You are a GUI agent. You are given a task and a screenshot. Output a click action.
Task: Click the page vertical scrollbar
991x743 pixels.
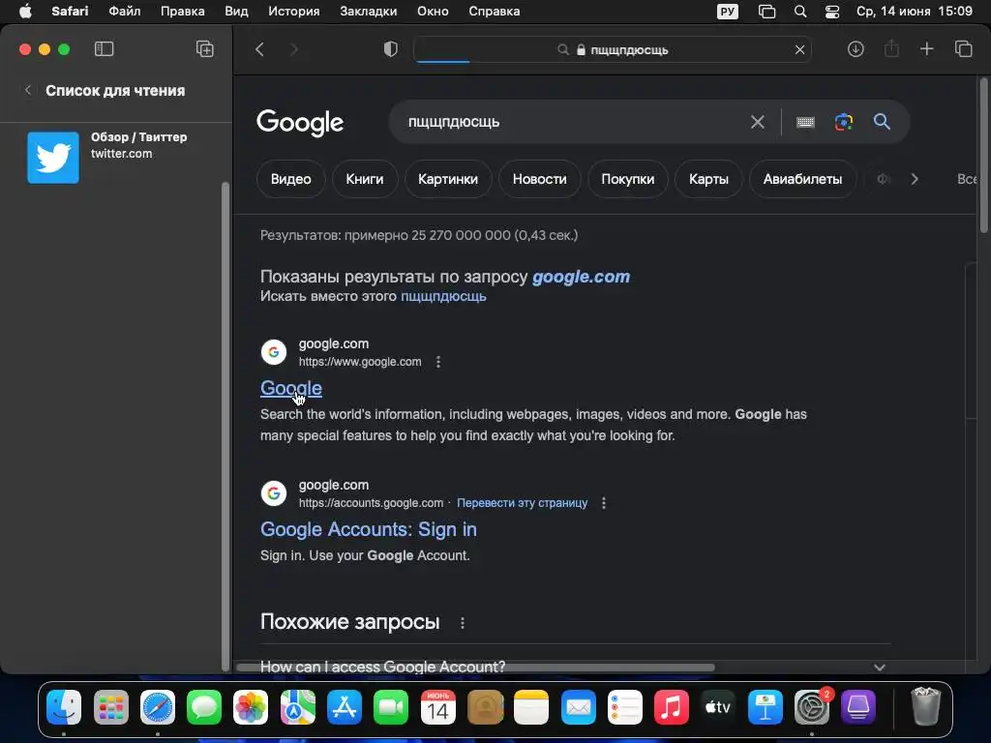983,156
